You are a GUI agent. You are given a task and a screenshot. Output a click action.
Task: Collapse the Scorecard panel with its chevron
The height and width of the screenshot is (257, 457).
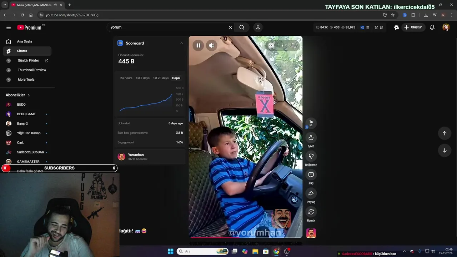click(x=181, y=43)
